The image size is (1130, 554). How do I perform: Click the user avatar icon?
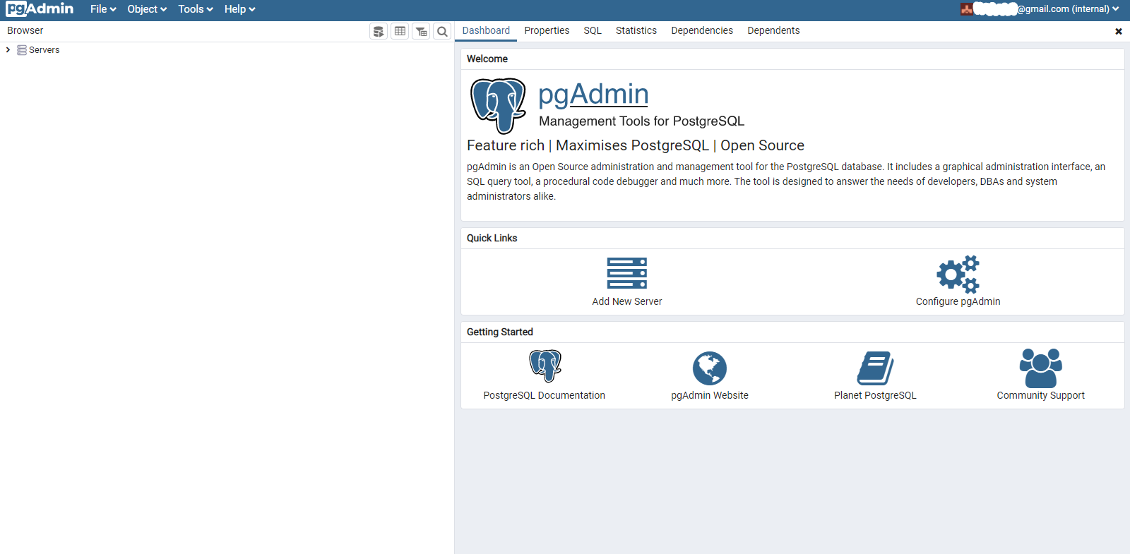[966, 9]
